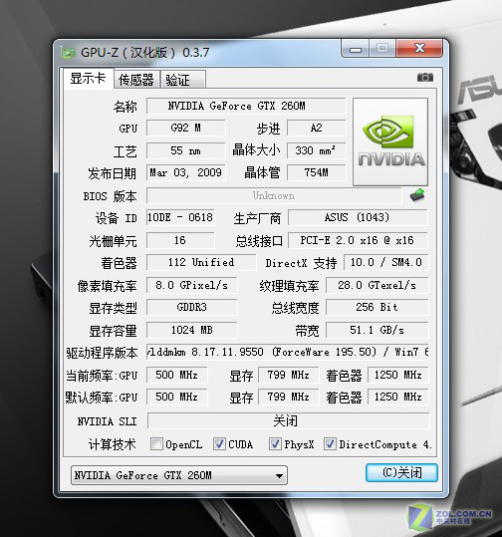Click memory size 1024 MB field
This screenshot has width=502, height=537.
pos(192,330)
